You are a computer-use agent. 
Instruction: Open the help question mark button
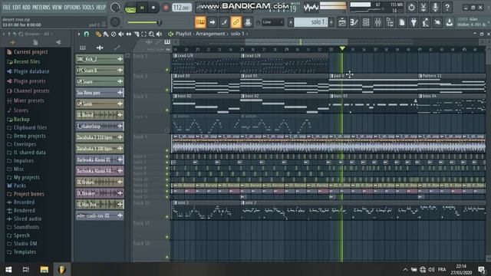[447, 7]
